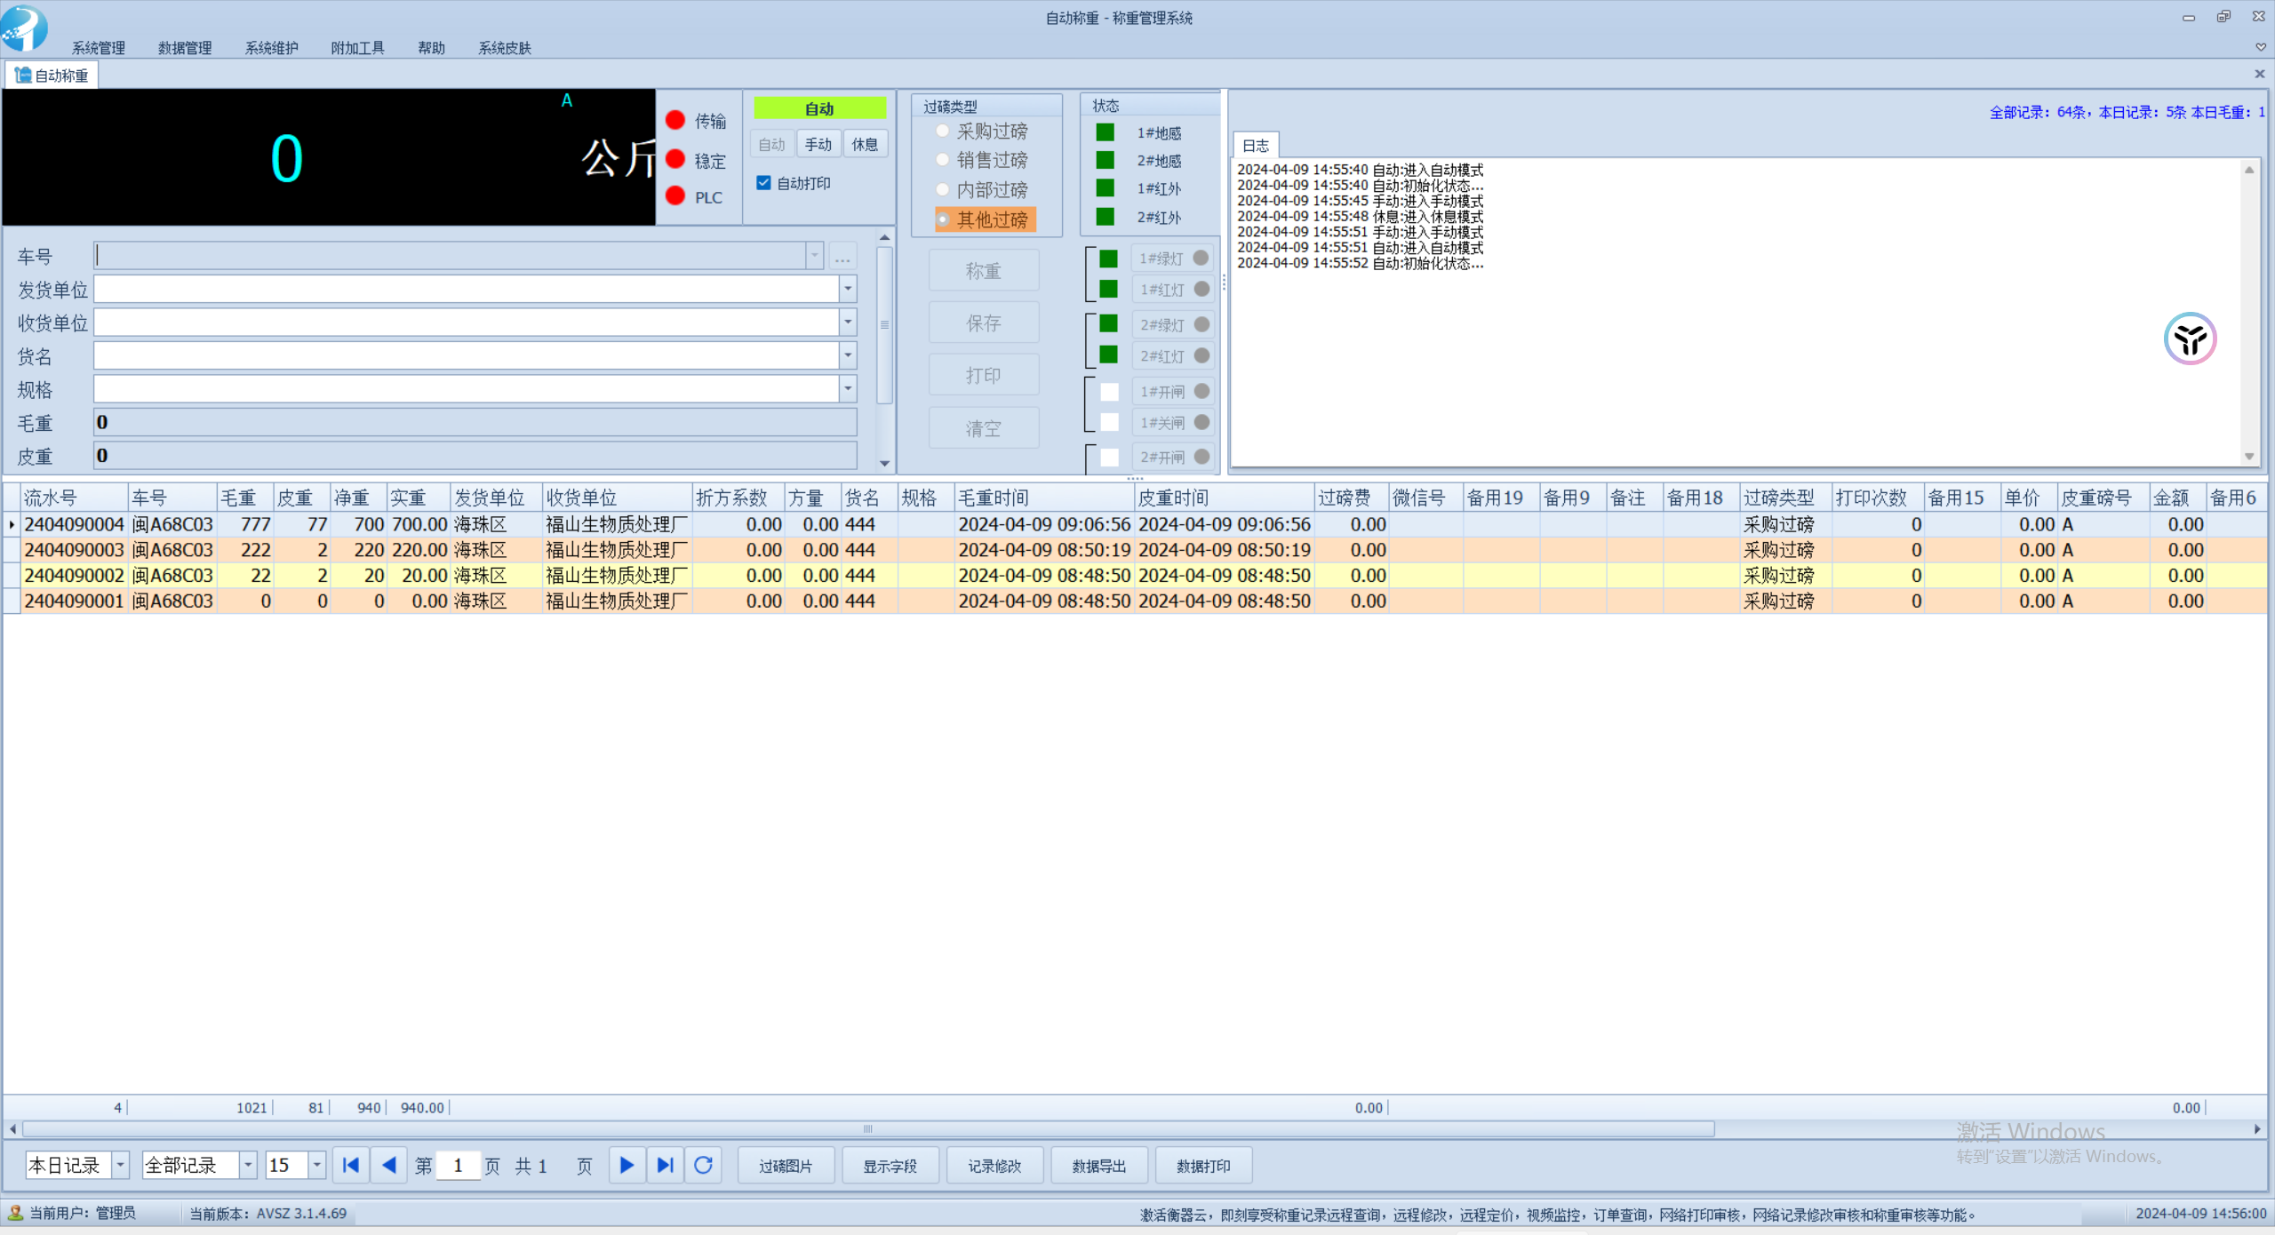Open the 本日记录 filter dropdown
The height and width of the screenshot is (1235, 2275).
[120, 1165]
